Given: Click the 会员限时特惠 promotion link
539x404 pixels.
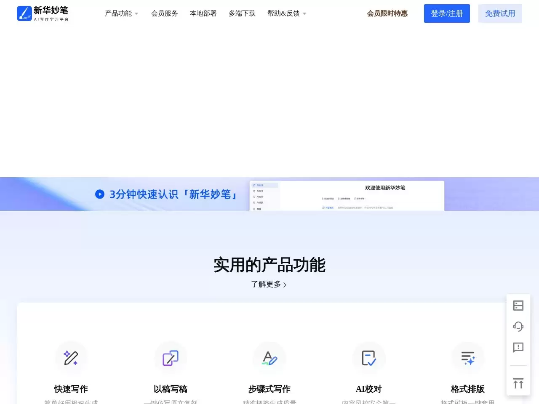Looking at the screenshot, I should [387, 13].
